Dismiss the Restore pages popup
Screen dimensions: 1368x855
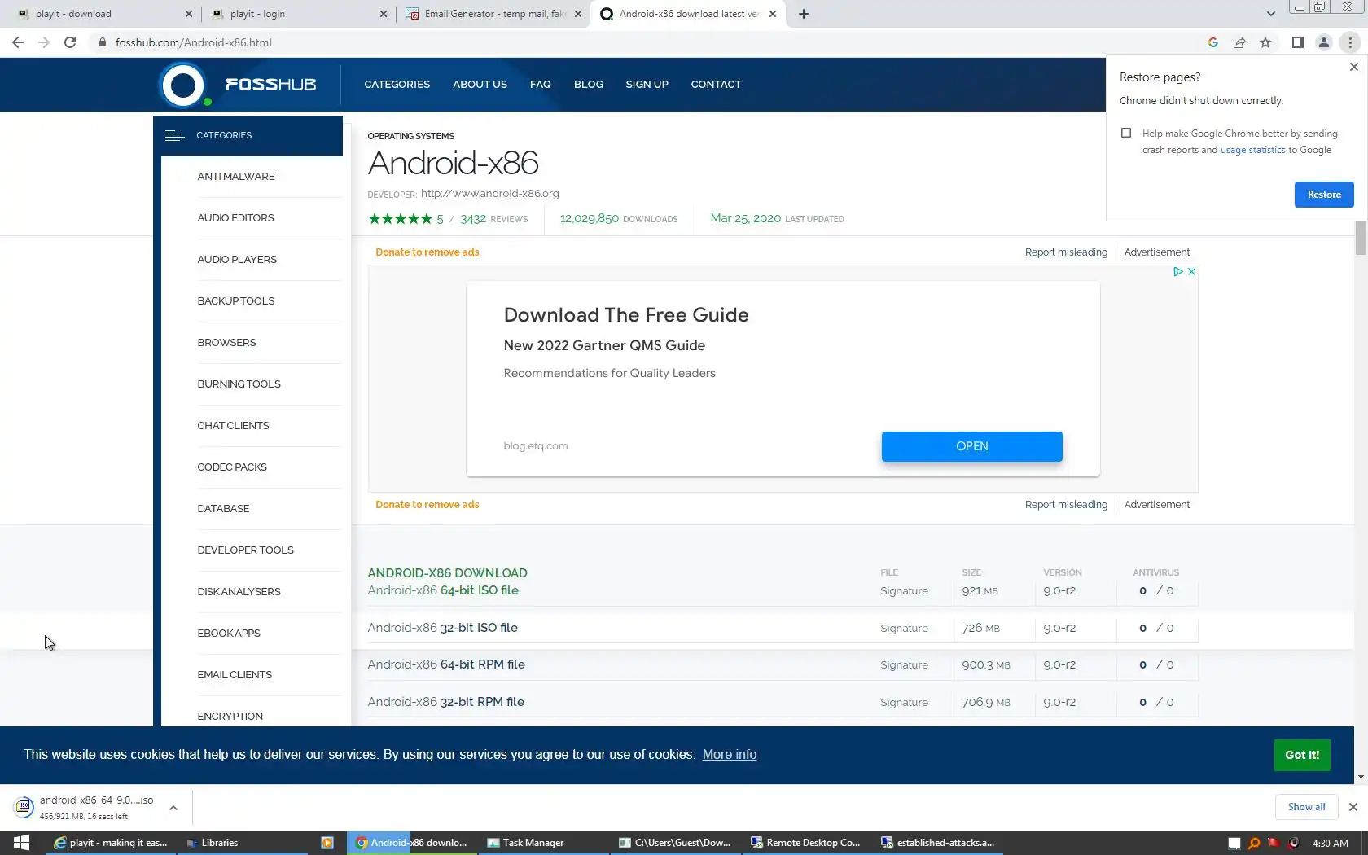(1354, 67)
